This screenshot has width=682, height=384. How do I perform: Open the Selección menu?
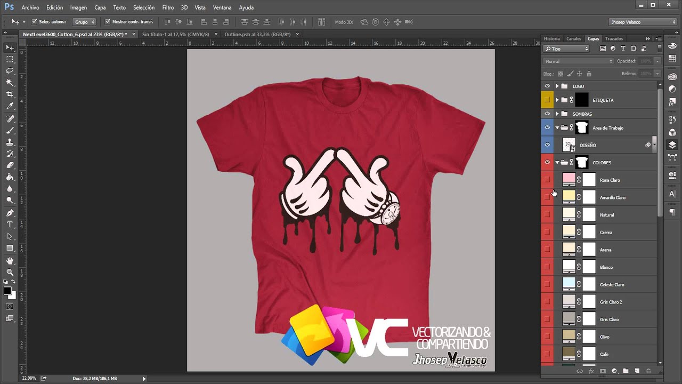[144, 7]
